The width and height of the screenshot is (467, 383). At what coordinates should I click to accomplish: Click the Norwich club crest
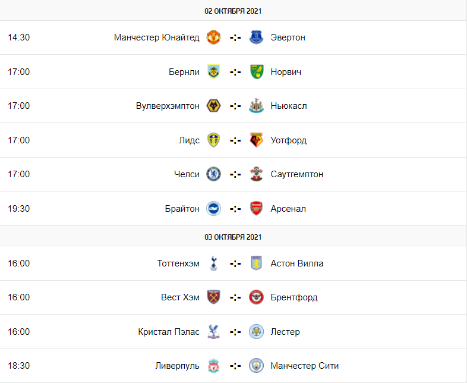pyautogui.click(x=256, y=72)
